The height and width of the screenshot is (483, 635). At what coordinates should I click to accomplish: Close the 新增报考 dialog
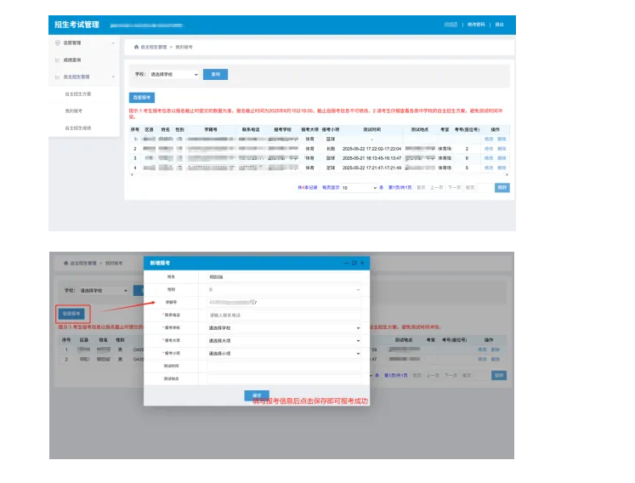point(363,264)
